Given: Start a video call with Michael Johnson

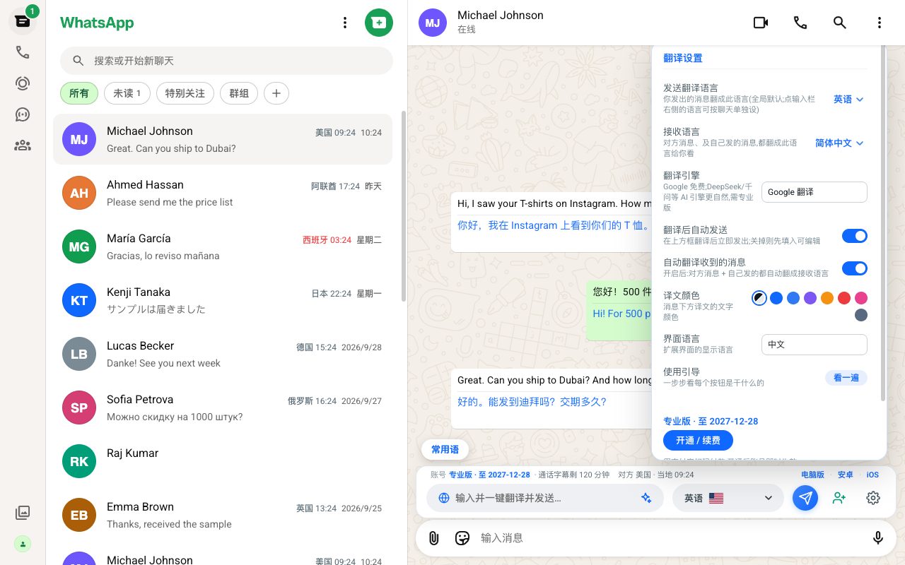Looking at the screenshot, I should coord(761,23).
